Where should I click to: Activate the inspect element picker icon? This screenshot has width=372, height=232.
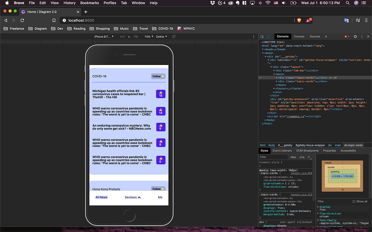pyautogui.click(x=262, y=37)
